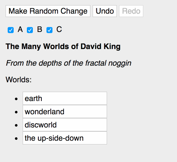
Task: Click the letter C label
Action: 59,29
